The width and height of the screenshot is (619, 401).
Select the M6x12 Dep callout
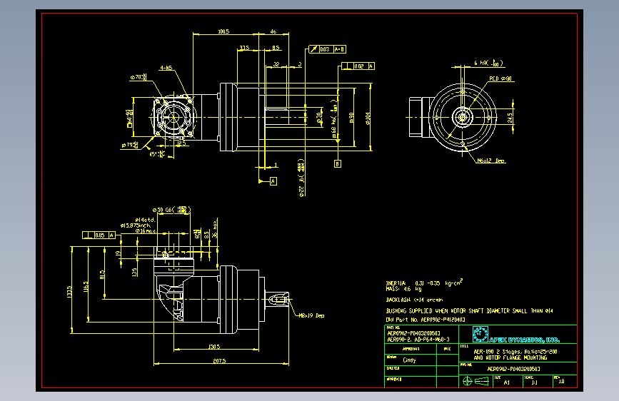[490, 161]
